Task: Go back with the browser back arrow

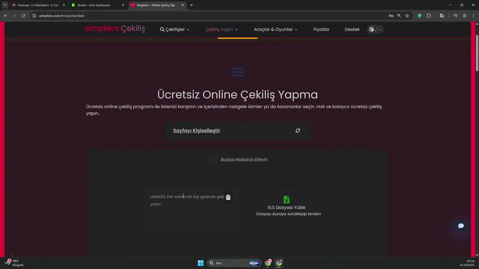Action: pyautogui.click(x=5, y=16)
